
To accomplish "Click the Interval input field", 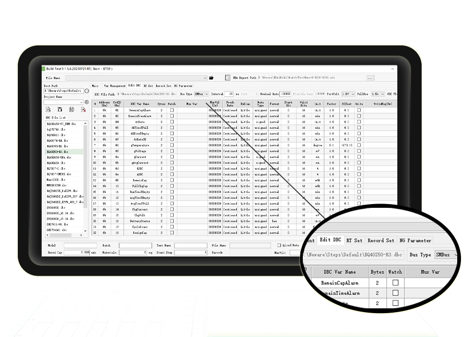I will click(x=229, y=94).
